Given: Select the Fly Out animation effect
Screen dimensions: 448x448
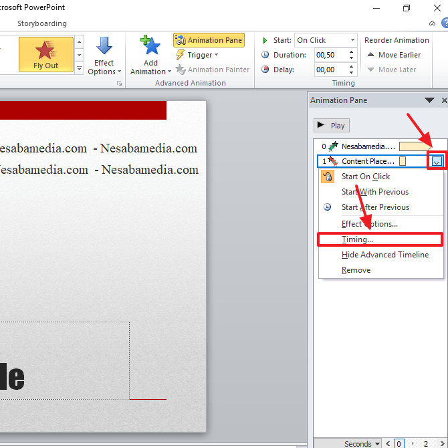Looking at the screenshot, I should (x=46, y=54).
